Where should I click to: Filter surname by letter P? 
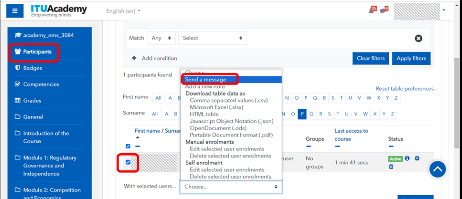(x=302, y=114)
